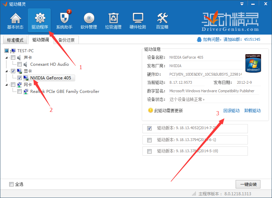This screenshot has width=272, height=198.
Task: Click the 硬件ID value field
Action: 206,74
